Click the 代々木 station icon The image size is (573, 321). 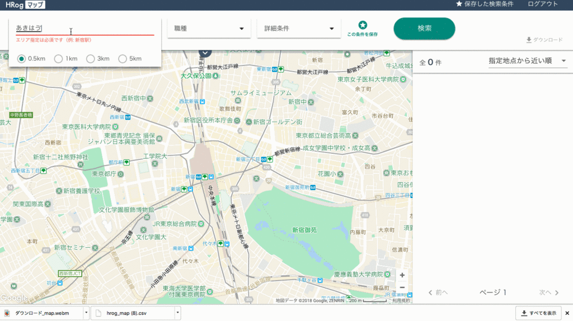pyautogui.click(x=223, y=244)
